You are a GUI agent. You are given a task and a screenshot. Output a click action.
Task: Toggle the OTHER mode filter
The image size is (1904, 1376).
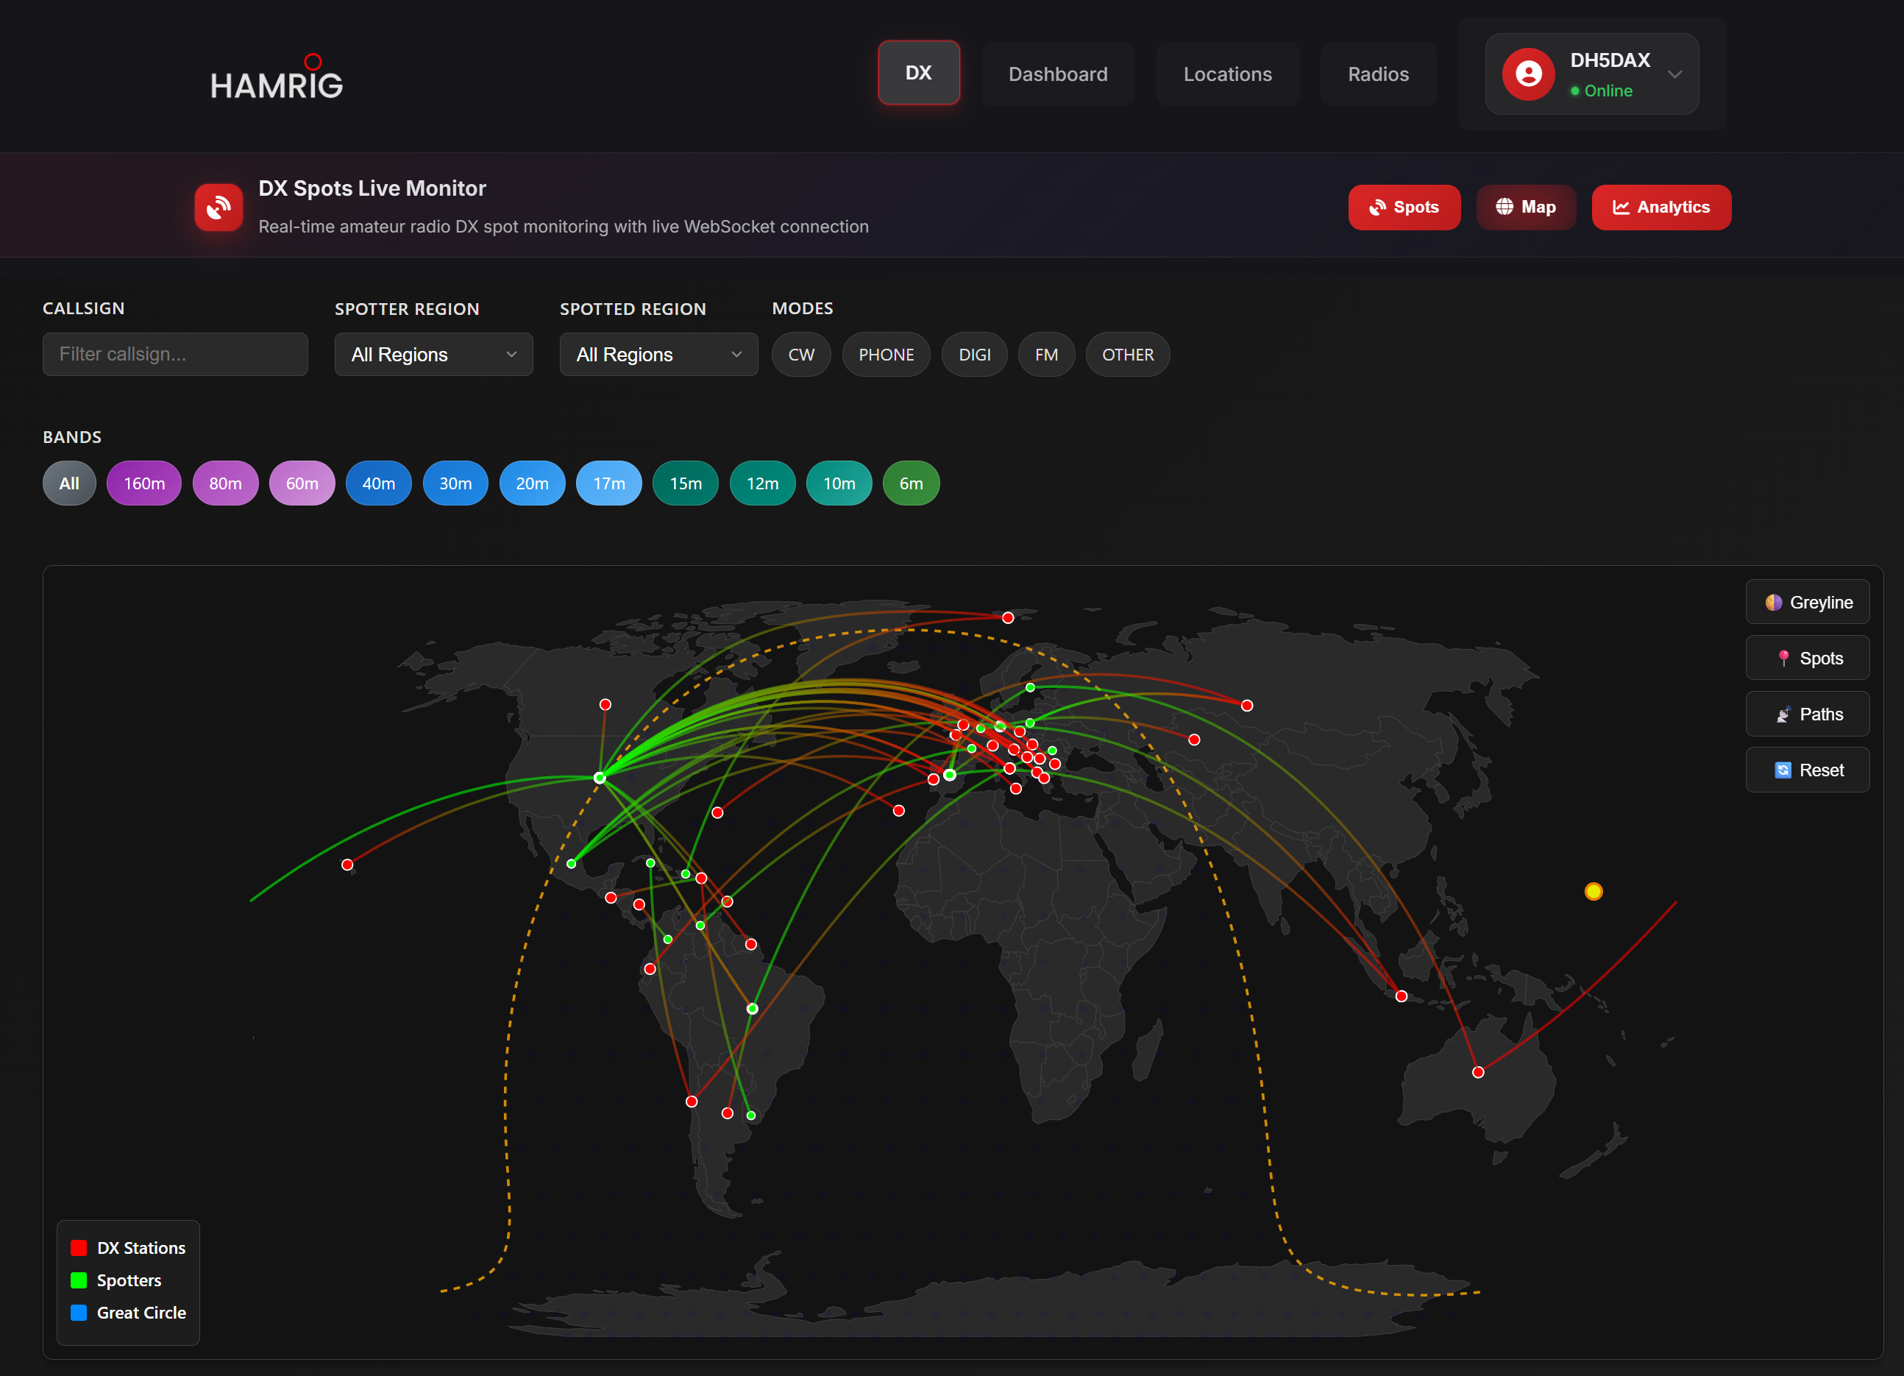coord(1127,355)
